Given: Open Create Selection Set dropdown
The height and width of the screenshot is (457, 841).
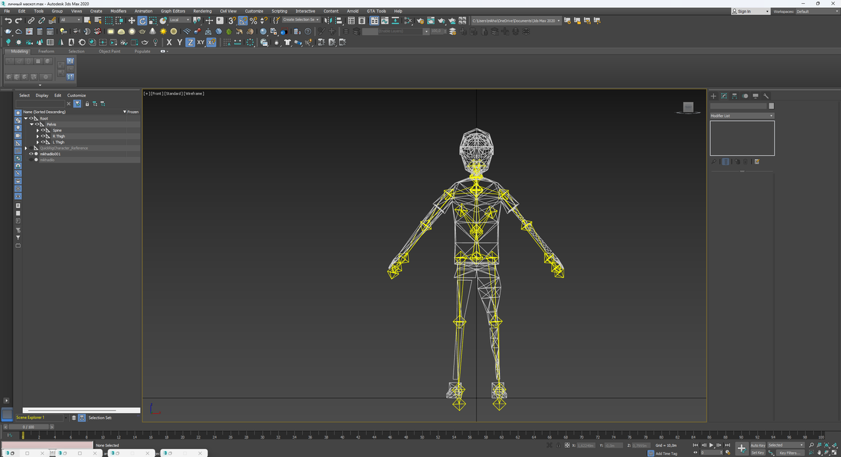Looking at the screenshot, I should (301, 20).
